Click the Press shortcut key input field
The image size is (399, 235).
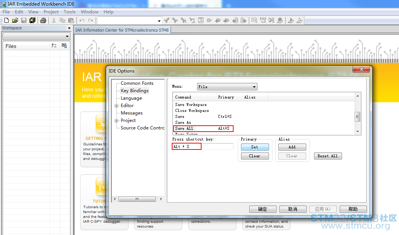click(203, 147)
